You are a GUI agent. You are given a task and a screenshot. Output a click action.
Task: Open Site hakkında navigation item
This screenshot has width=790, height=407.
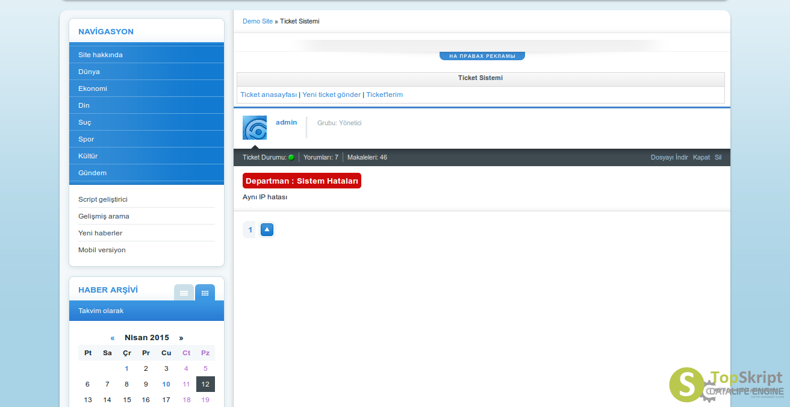[146, 55]
